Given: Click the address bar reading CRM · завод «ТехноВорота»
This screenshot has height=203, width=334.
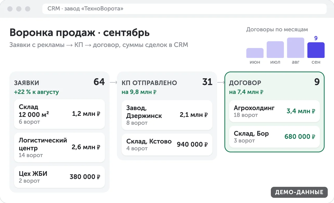Looking at the screenshot, I should pos(184,9).
